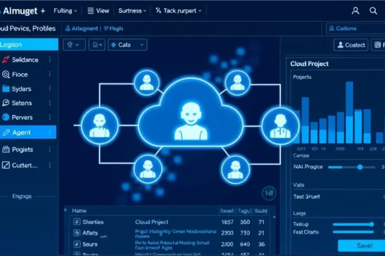Viewport: 385px width, 256px height.
Task: Select the Logtion sidebar tab
Action: 29,44
